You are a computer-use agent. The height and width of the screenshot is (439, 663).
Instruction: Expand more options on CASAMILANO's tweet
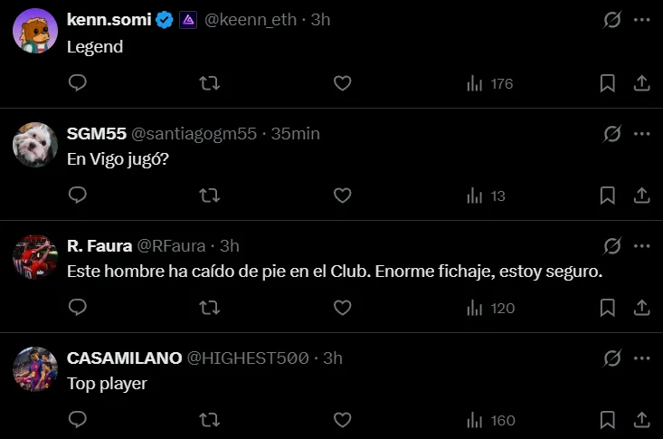642,358
